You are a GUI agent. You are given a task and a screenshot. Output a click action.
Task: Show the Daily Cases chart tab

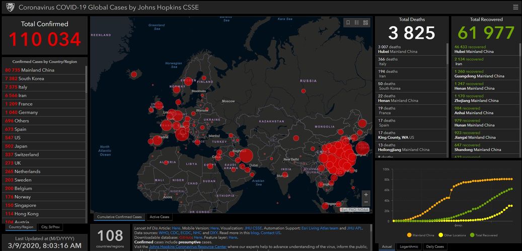[435, 246]
